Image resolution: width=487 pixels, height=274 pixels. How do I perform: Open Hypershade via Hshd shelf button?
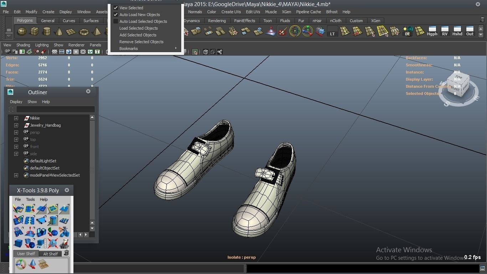pos(457,31)
